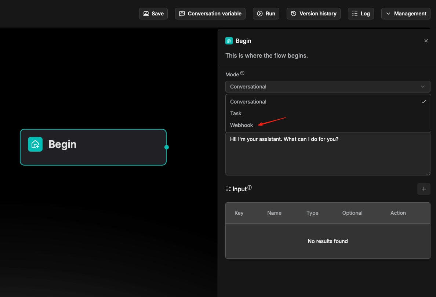Add a new input with plus button
The image size is (436, 297).
tap(424, 189)
